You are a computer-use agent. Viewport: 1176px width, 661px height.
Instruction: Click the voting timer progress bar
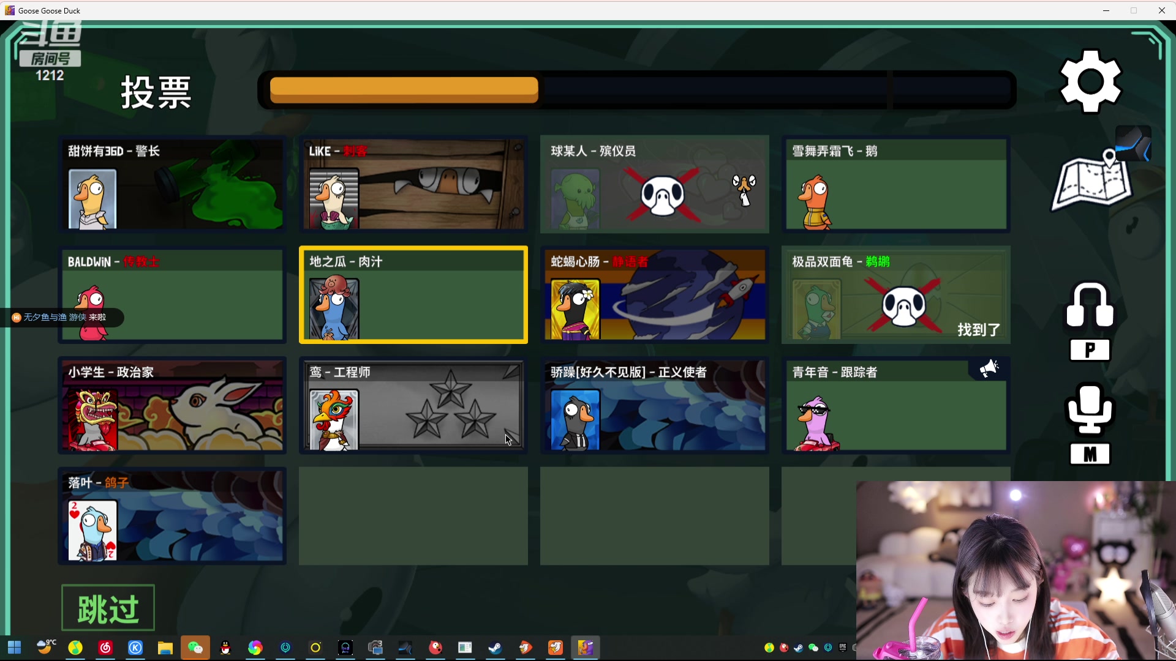637,90
